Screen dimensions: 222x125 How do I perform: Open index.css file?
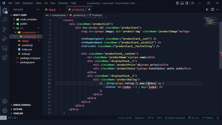click(27, 49)
